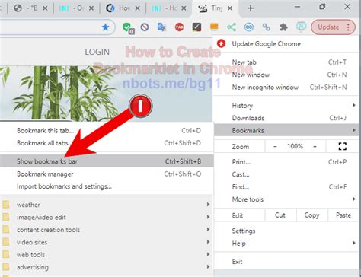This screenshot has width=361, height=277.
Task: Expand the Bookmarks submenu
Action: pos(286,131)
